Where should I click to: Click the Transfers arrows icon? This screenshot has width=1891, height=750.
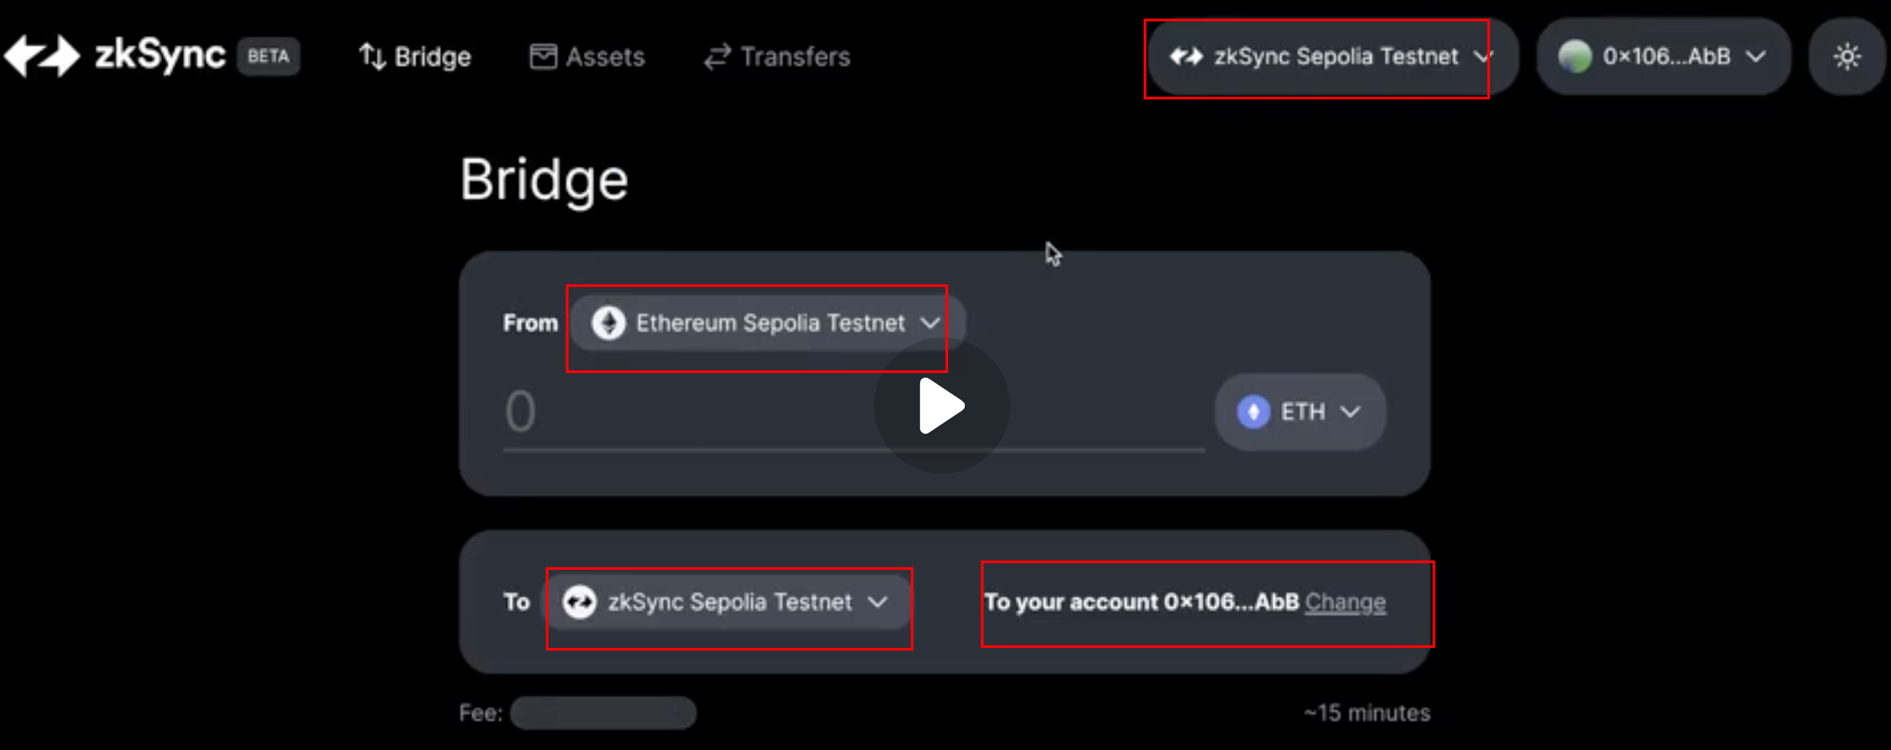(x=717, y=57)
